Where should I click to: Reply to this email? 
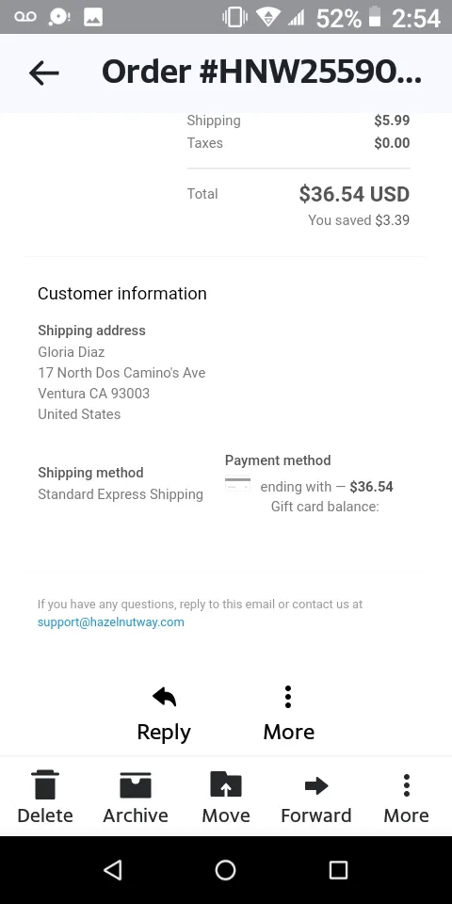coord(164,714)
